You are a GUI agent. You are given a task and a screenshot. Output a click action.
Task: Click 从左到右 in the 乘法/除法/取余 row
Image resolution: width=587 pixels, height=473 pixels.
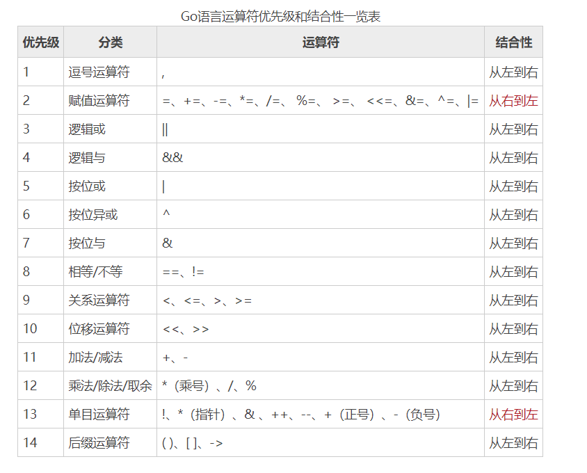[513, 386]
